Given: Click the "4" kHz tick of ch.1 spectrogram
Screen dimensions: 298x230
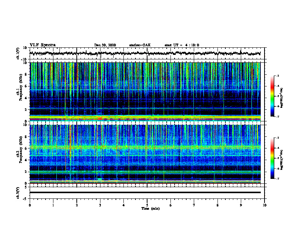Looking at the screenshot, I should [x=26, y=98].
